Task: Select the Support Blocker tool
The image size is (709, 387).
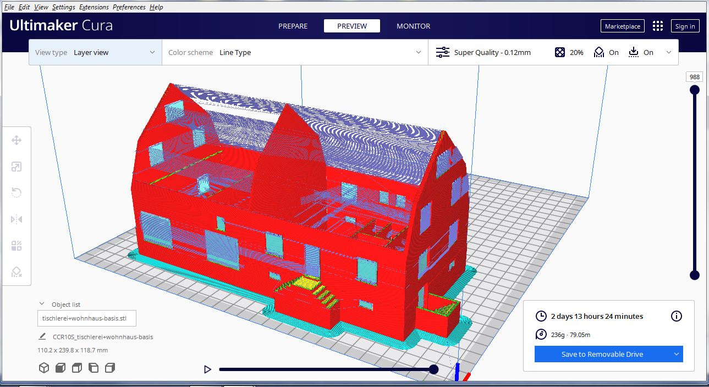Action: click(17, 272)
